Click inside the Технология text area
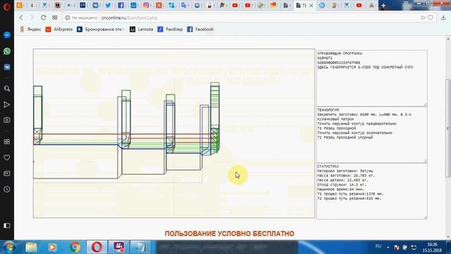 pos(371,135)
